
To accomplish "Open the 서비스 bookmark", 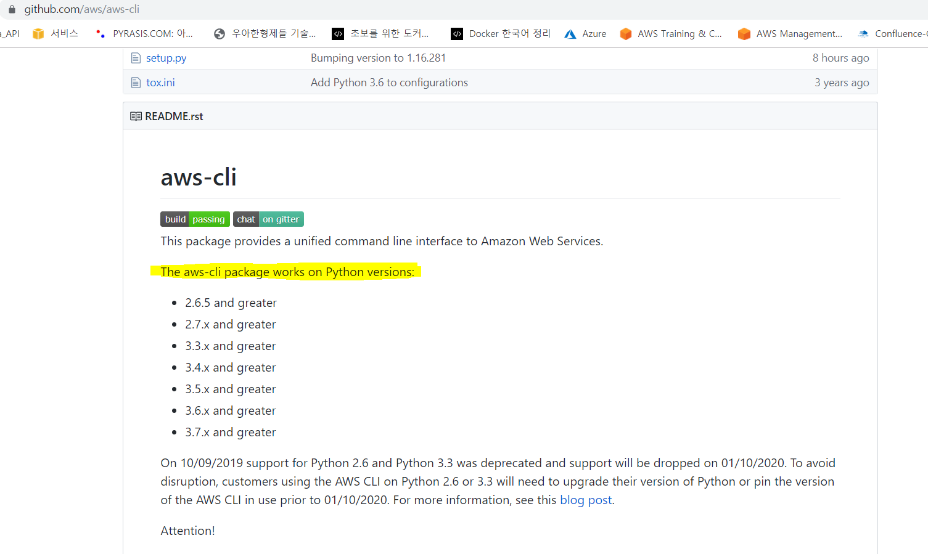I will tap(55, 34).
